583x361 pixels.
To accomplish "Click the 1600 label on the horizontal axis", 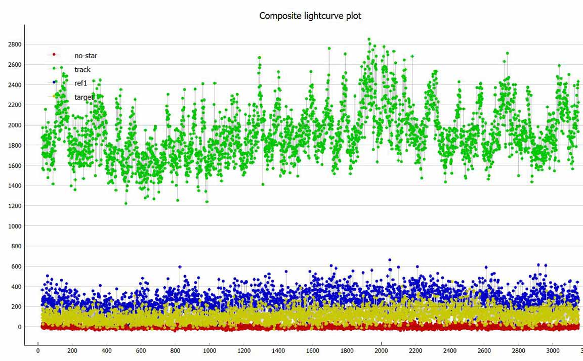I will click(x=312, y=350).
